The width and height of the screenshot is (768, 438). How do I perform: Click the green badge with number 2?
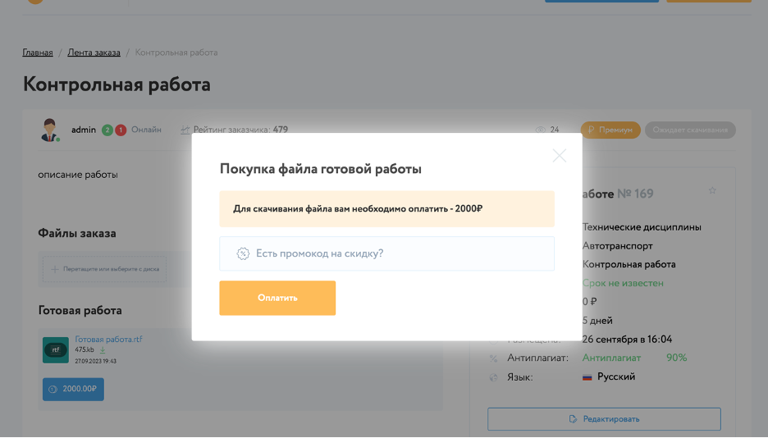pyautogui.click(x=107, y=130)
